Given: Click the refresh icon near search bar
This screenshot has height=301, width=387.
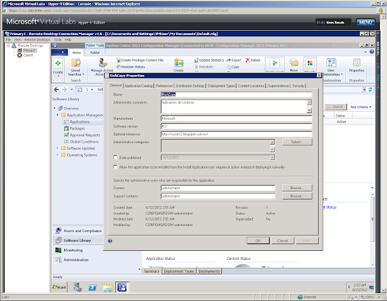Looking at the screenshot, I should 371,90.
